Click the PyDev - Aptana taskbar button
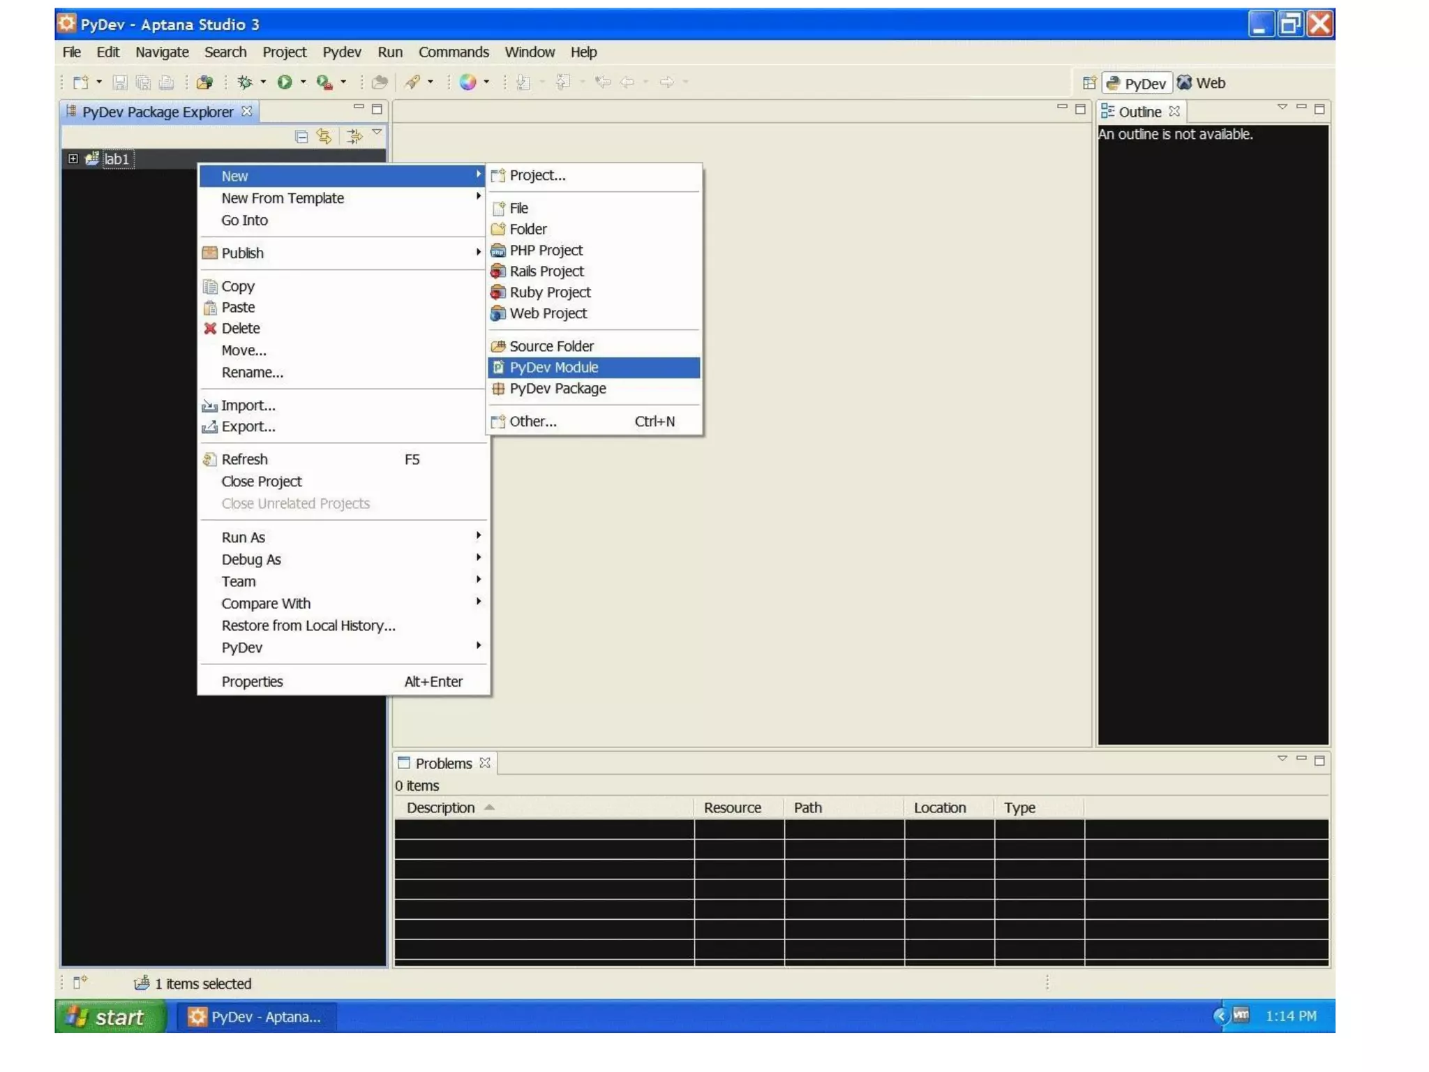Viewport: 1429px width, 1072px height. (255, 1018)
